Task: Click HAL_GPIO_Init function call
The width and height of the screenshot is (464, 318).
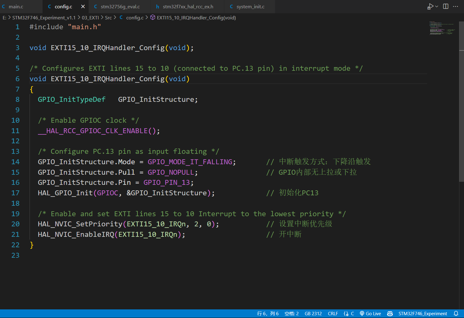Action: (x=65, y=193)
